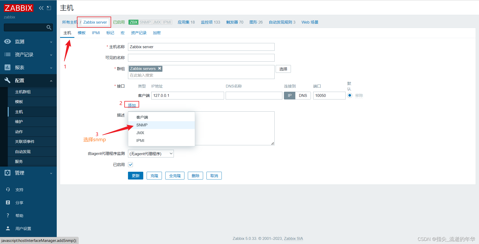Click the JMX availability badge
This screenshot has width=479, height=244.
coord(157,22)
